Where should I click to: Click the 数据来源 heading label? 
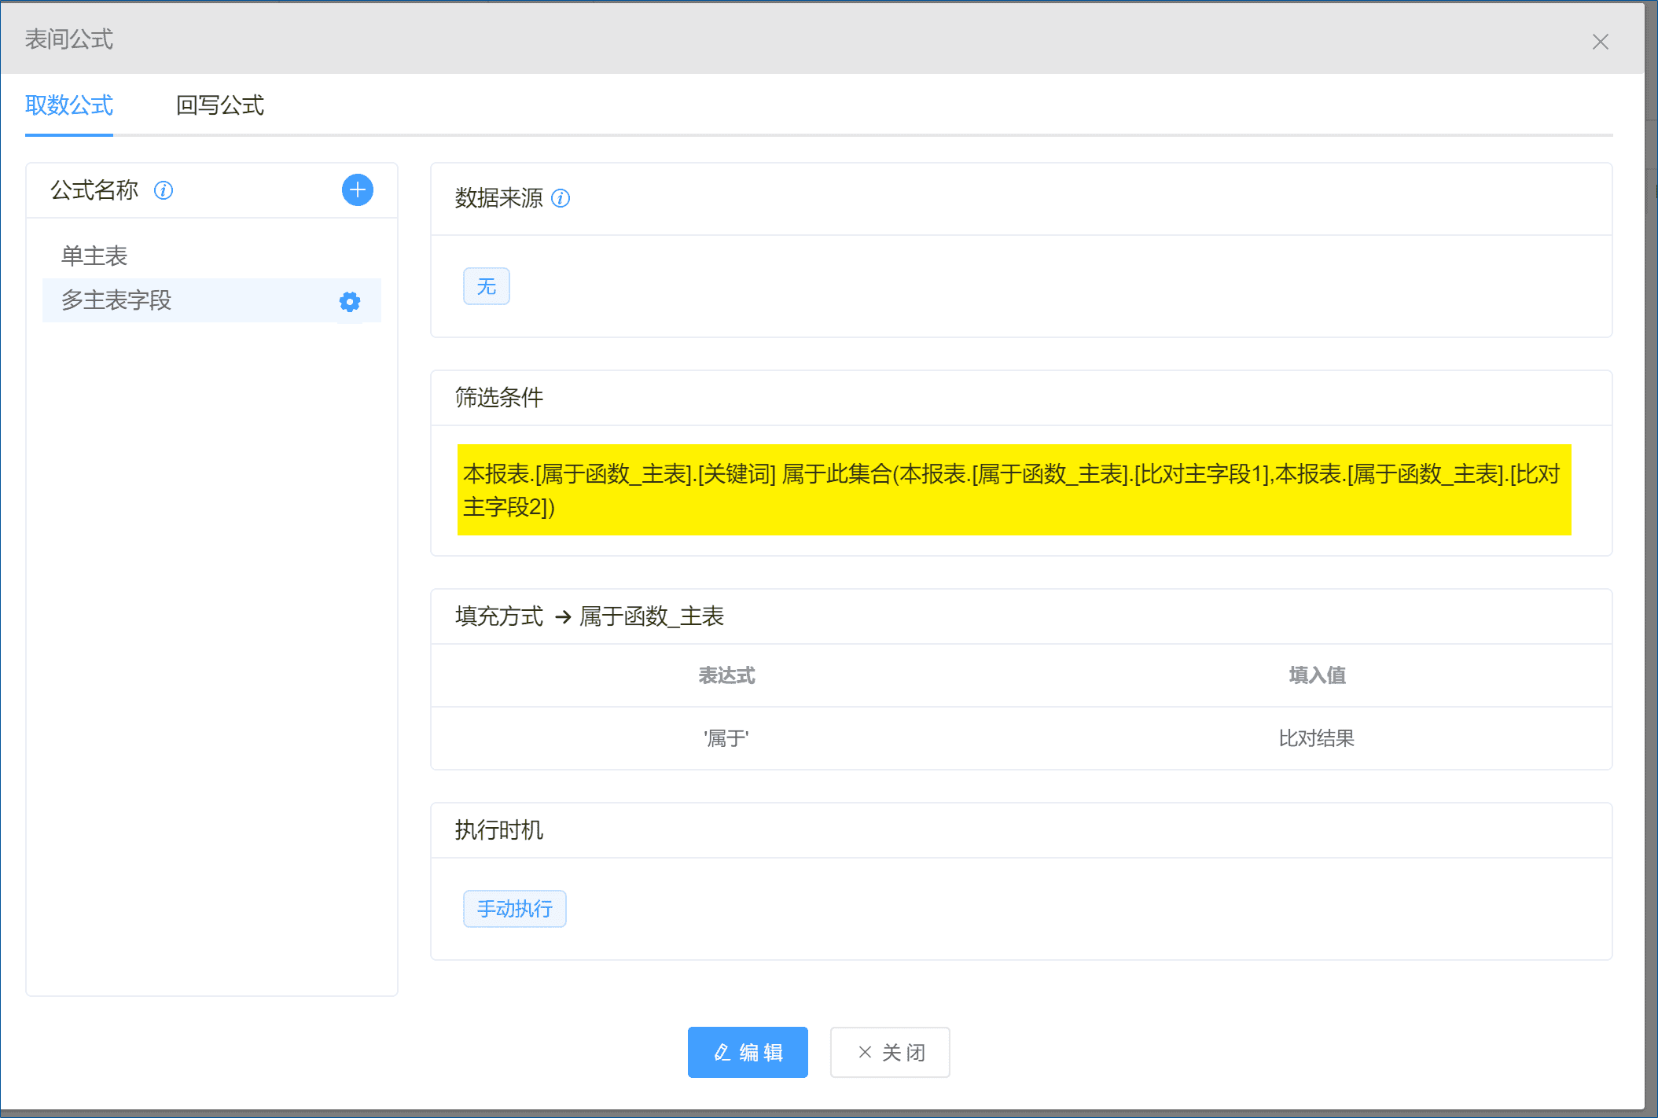499,198
